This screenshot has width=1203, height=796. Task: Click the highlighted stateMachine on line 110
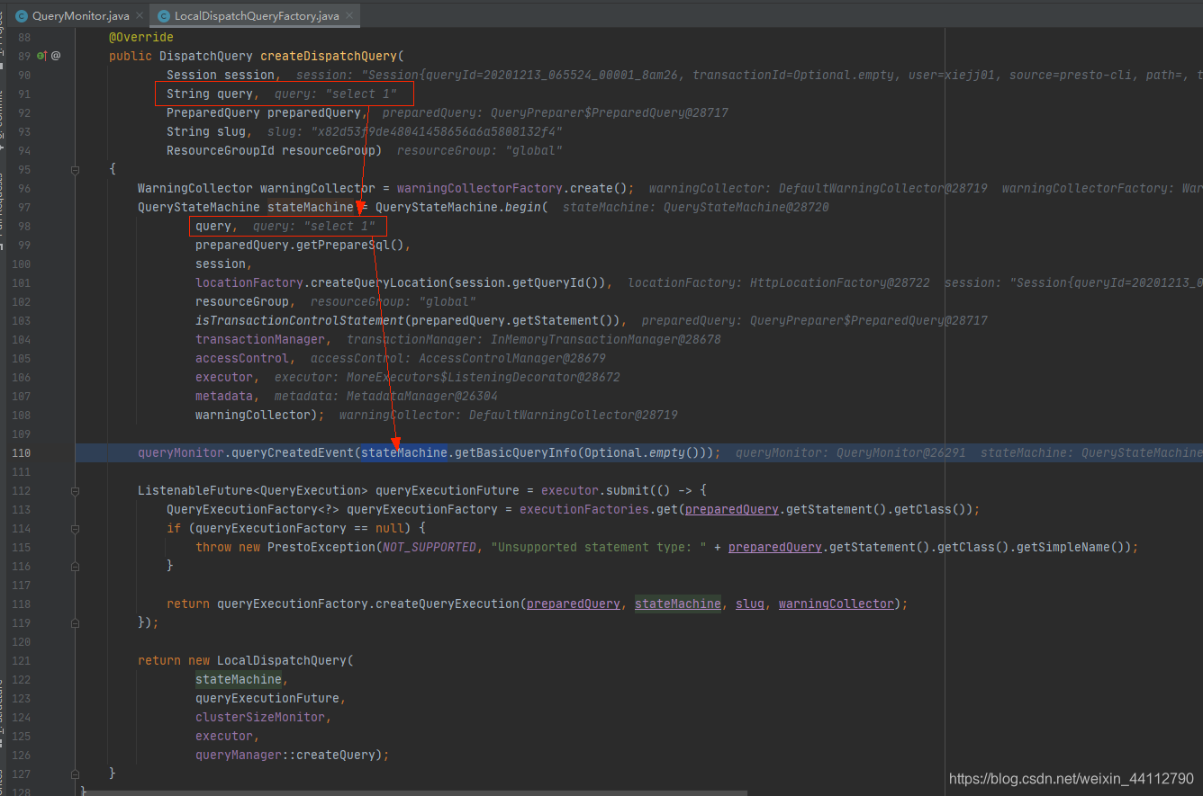click(404, 452)
